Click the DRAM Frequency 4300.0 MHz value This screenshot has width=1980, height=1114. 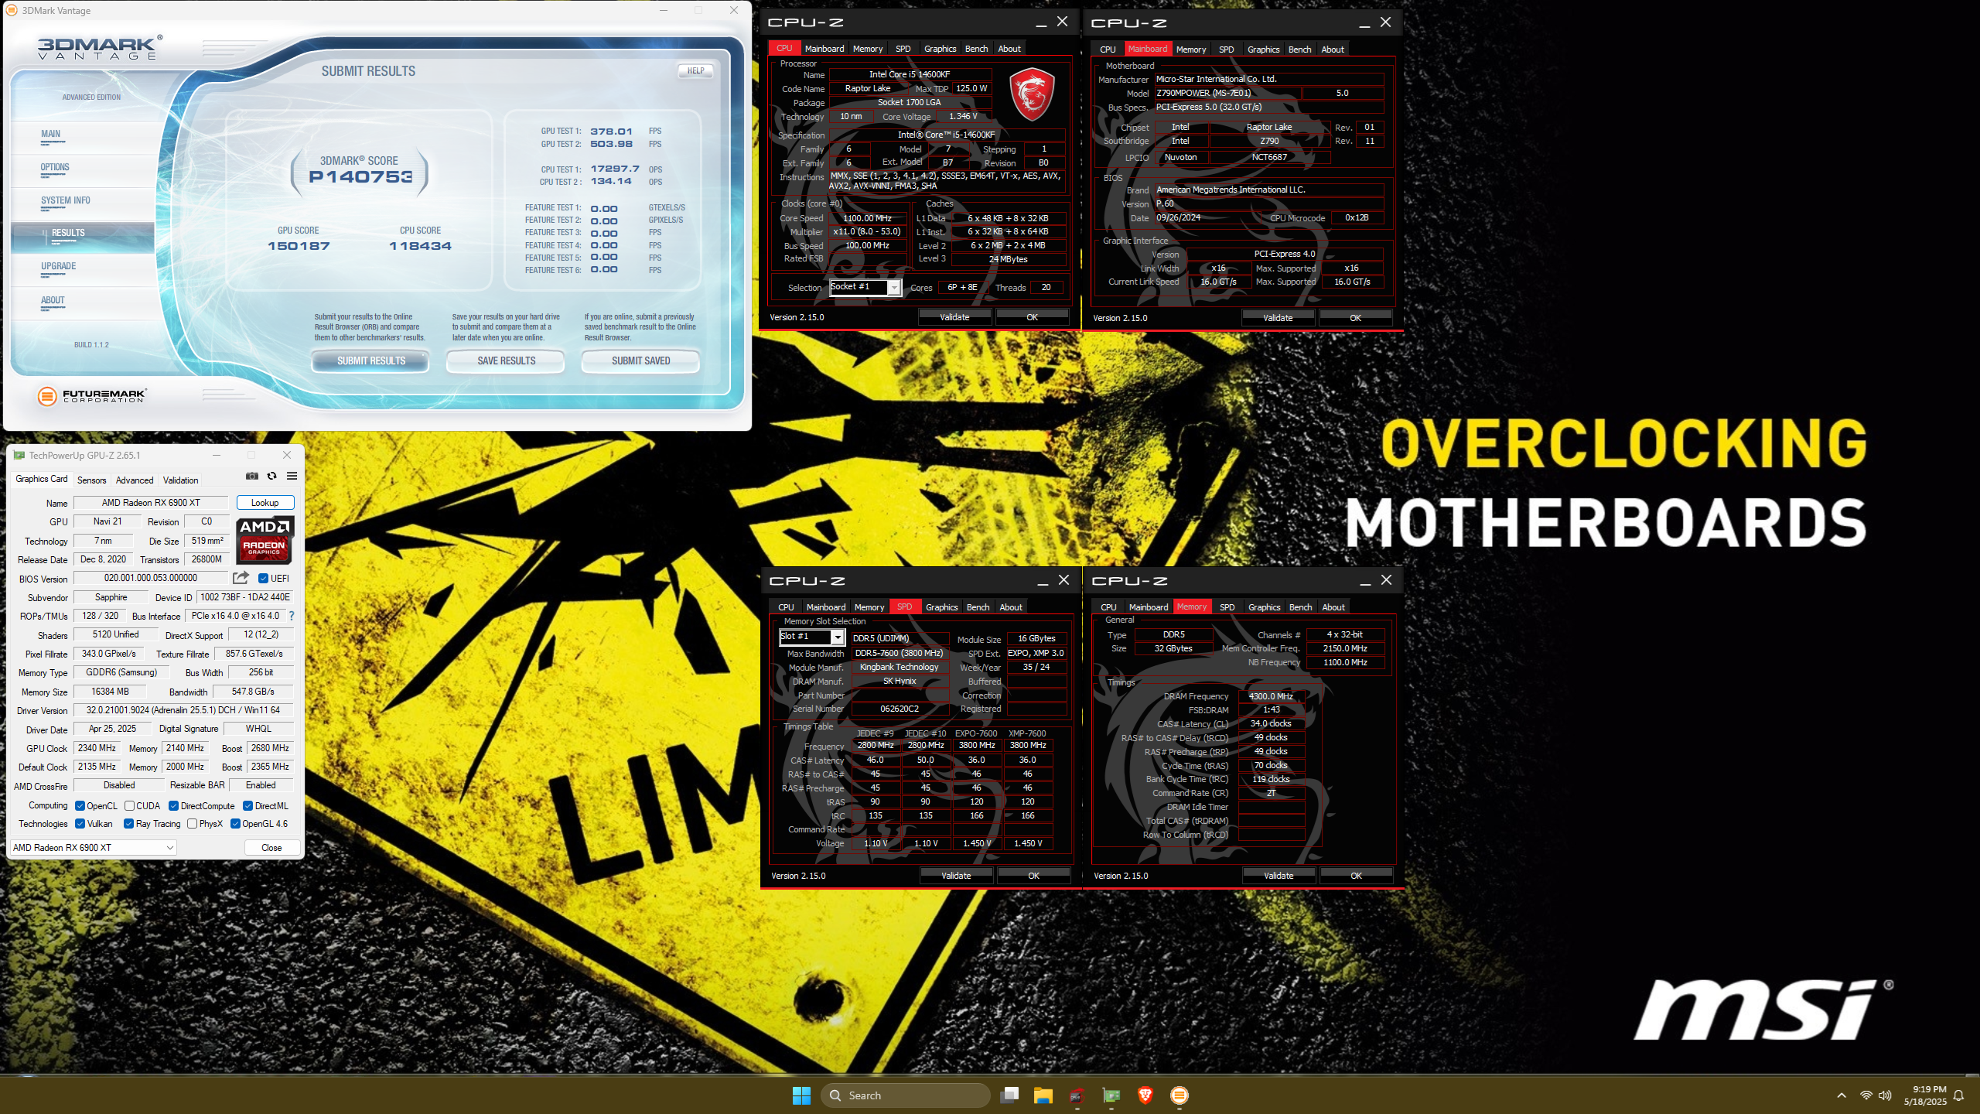coord(1271,695)
